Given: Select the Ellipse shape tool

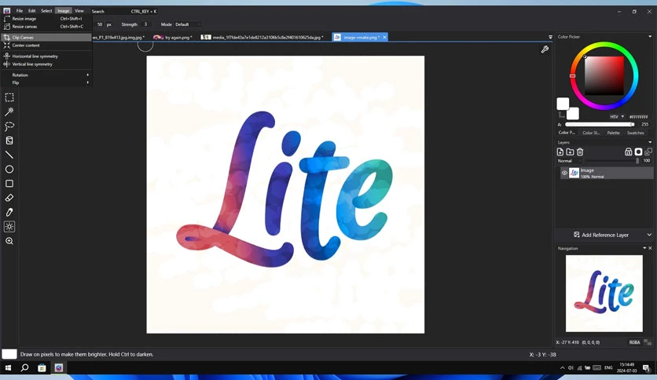Looking at the screenshot, I should coord(9,169).
